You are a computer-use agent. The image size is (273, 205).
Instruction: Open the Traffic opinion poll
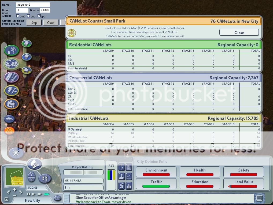tap(156, 184)
